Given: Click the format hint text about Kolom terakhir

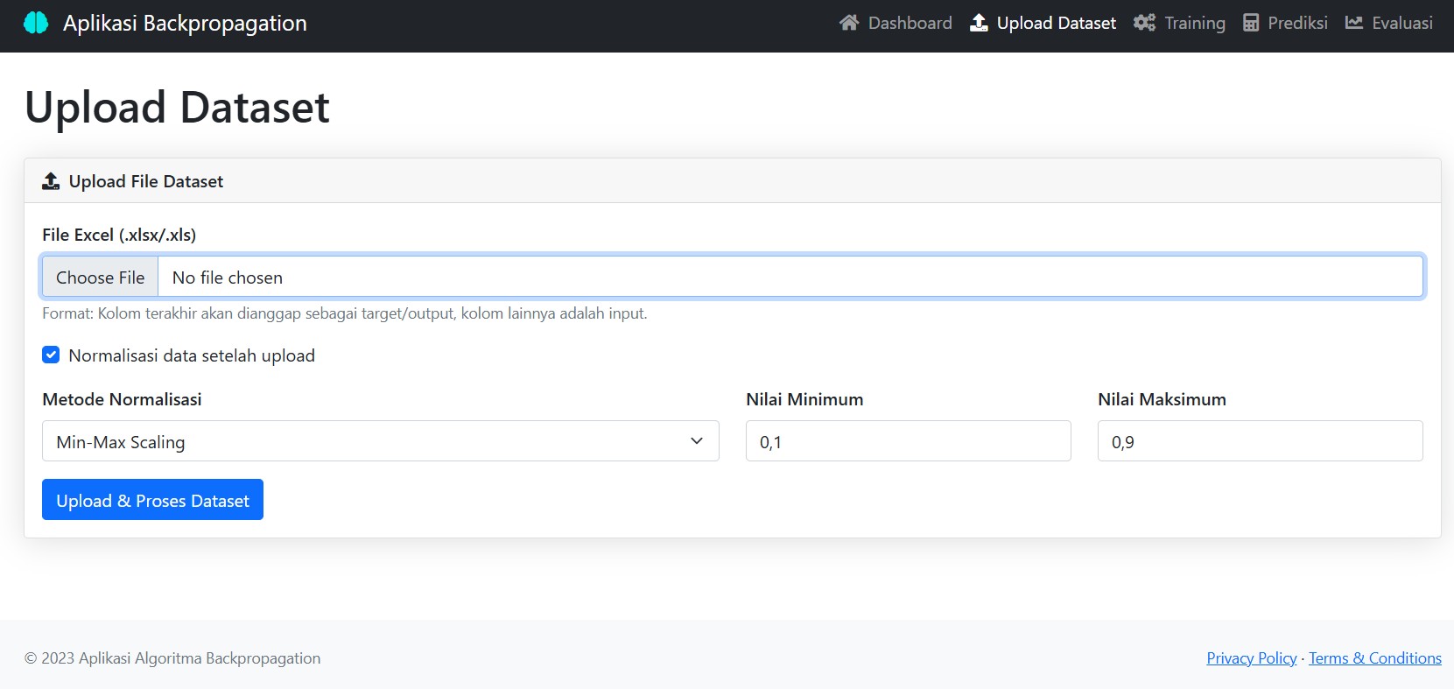Looking at the screenshot, I should [x=345, y=313].
